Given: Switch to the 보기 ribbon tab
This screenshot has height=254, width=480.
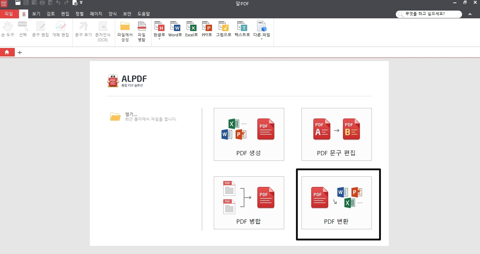Looking at the screenshot, I should coord(36,14).
